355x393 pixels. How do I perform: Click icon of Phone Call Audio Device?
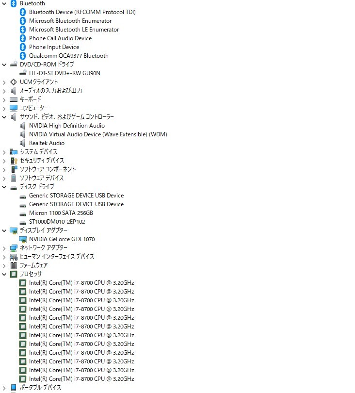23,38
